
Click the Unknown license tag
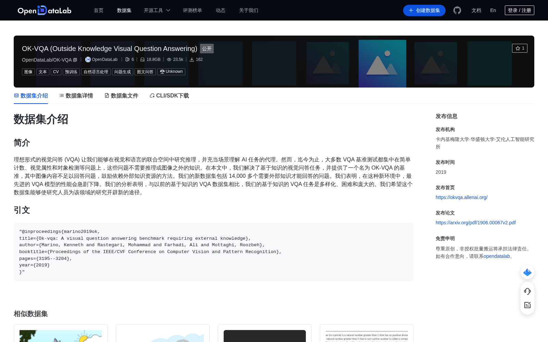171,72
